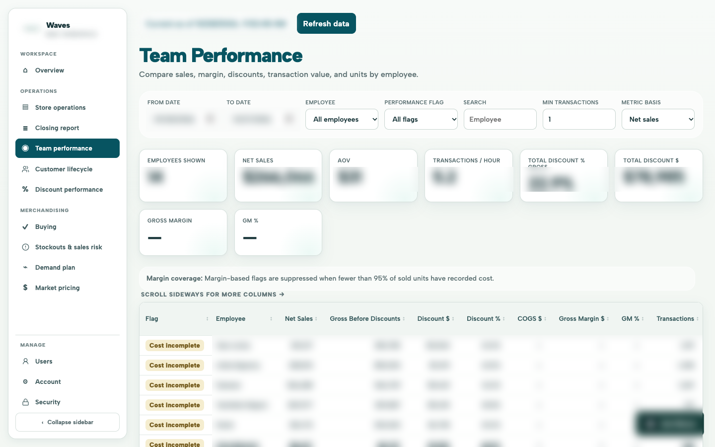Viewport: 715px width, 447px height.
Task: Open the Metric Basis dropdown
Action: tap(658, 119)
